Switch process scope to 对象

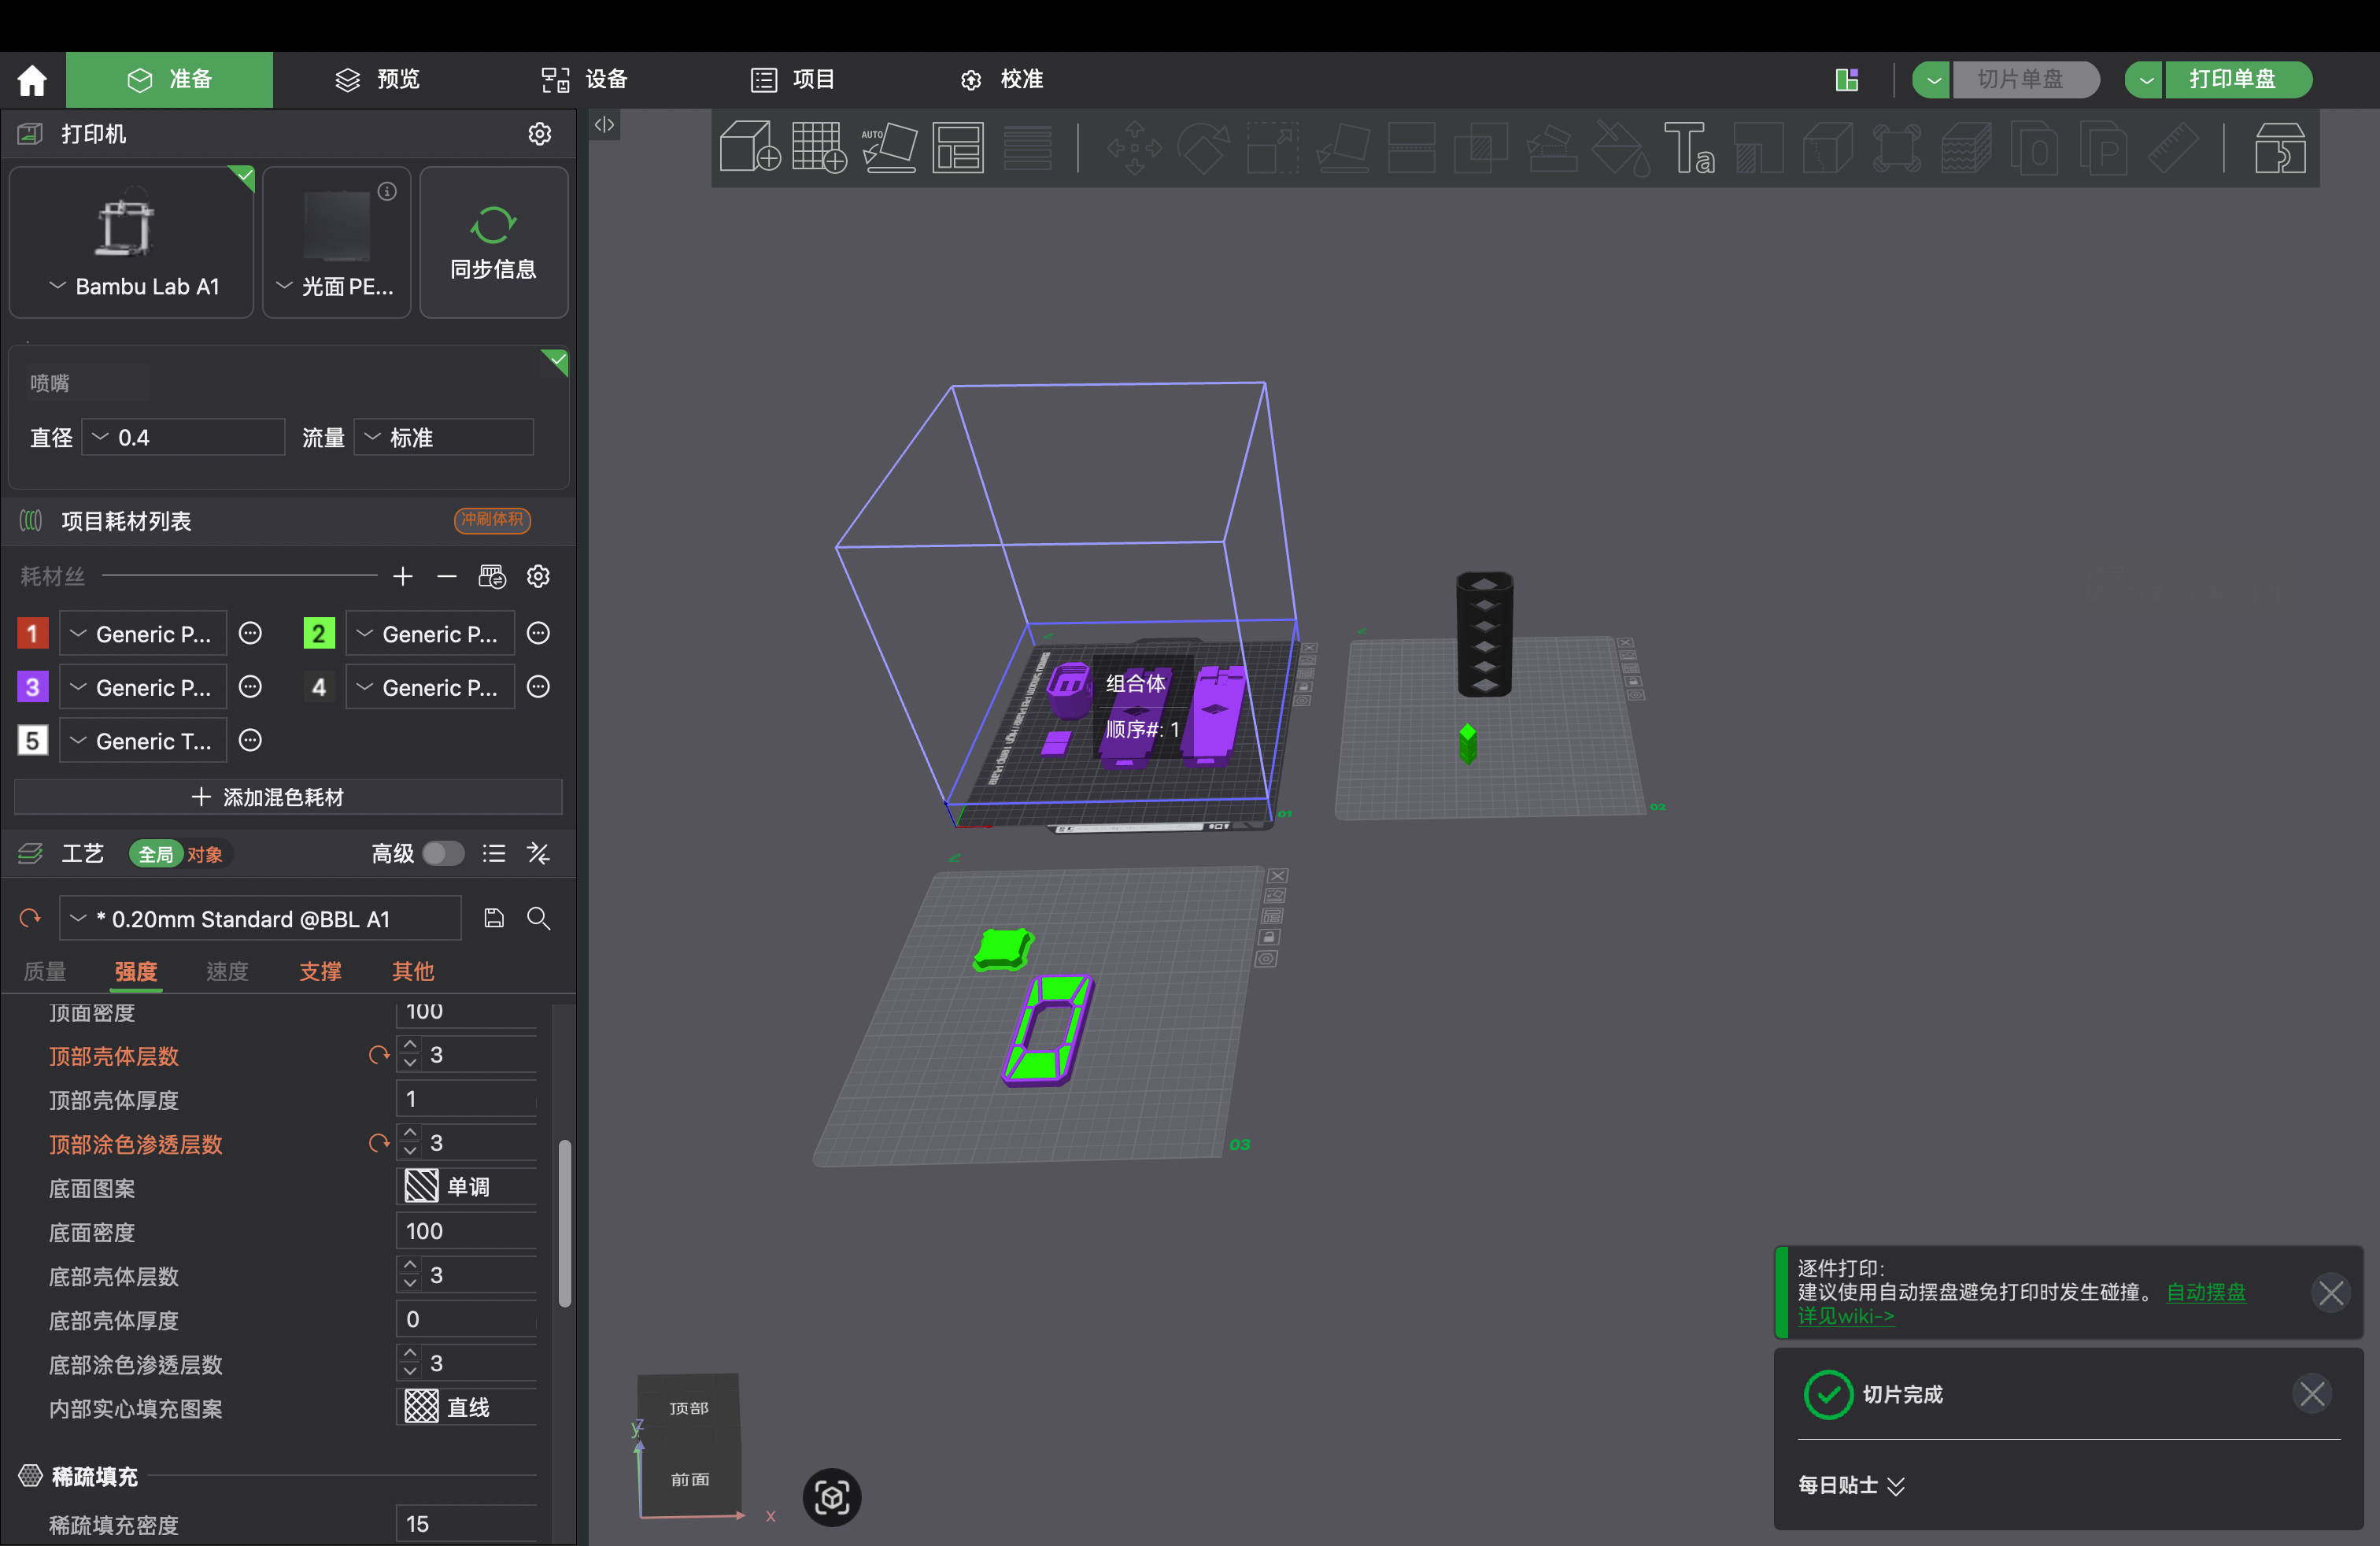click(x=204, y=854)
